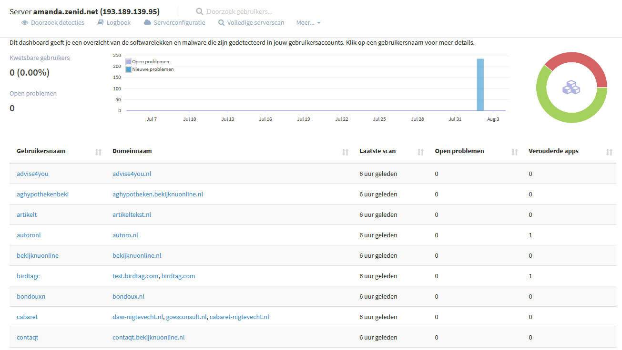Start Volledige serverscan via magnifier icon

[221, 22]
